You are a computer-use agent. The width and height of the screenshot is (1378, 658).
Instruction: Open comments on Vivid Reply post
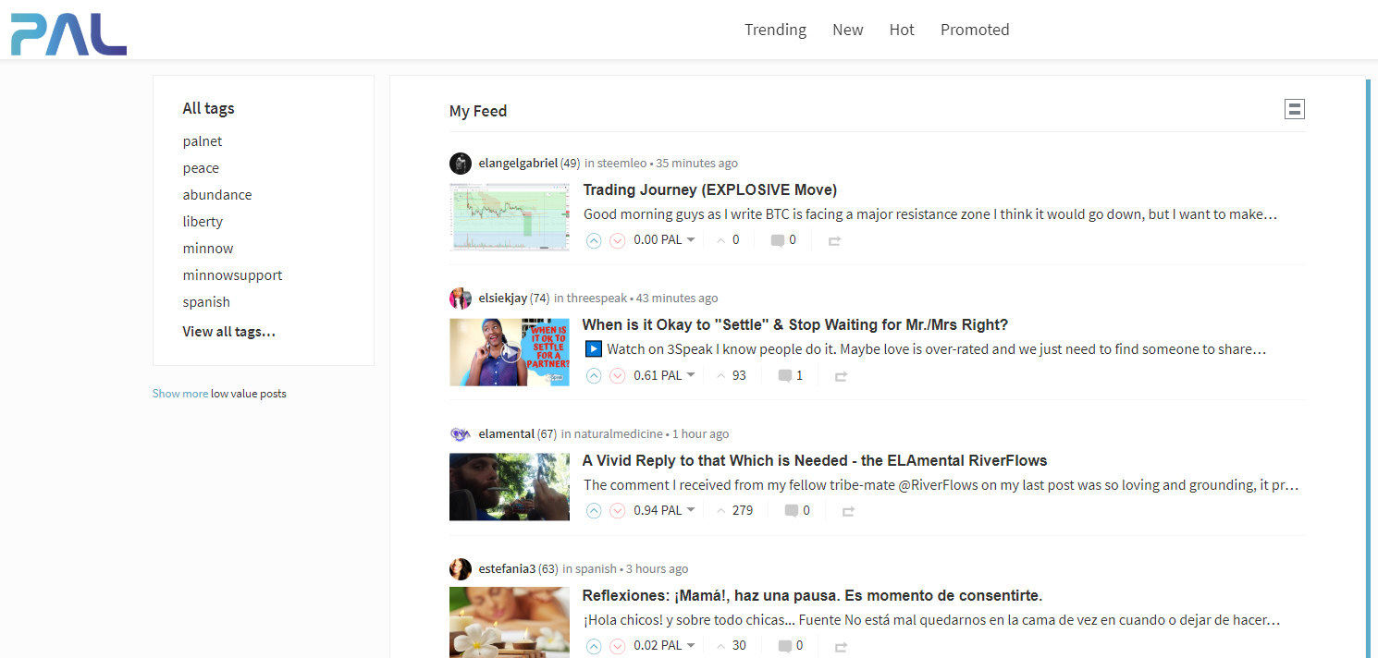pyautogui.click(x=797, y=510)
